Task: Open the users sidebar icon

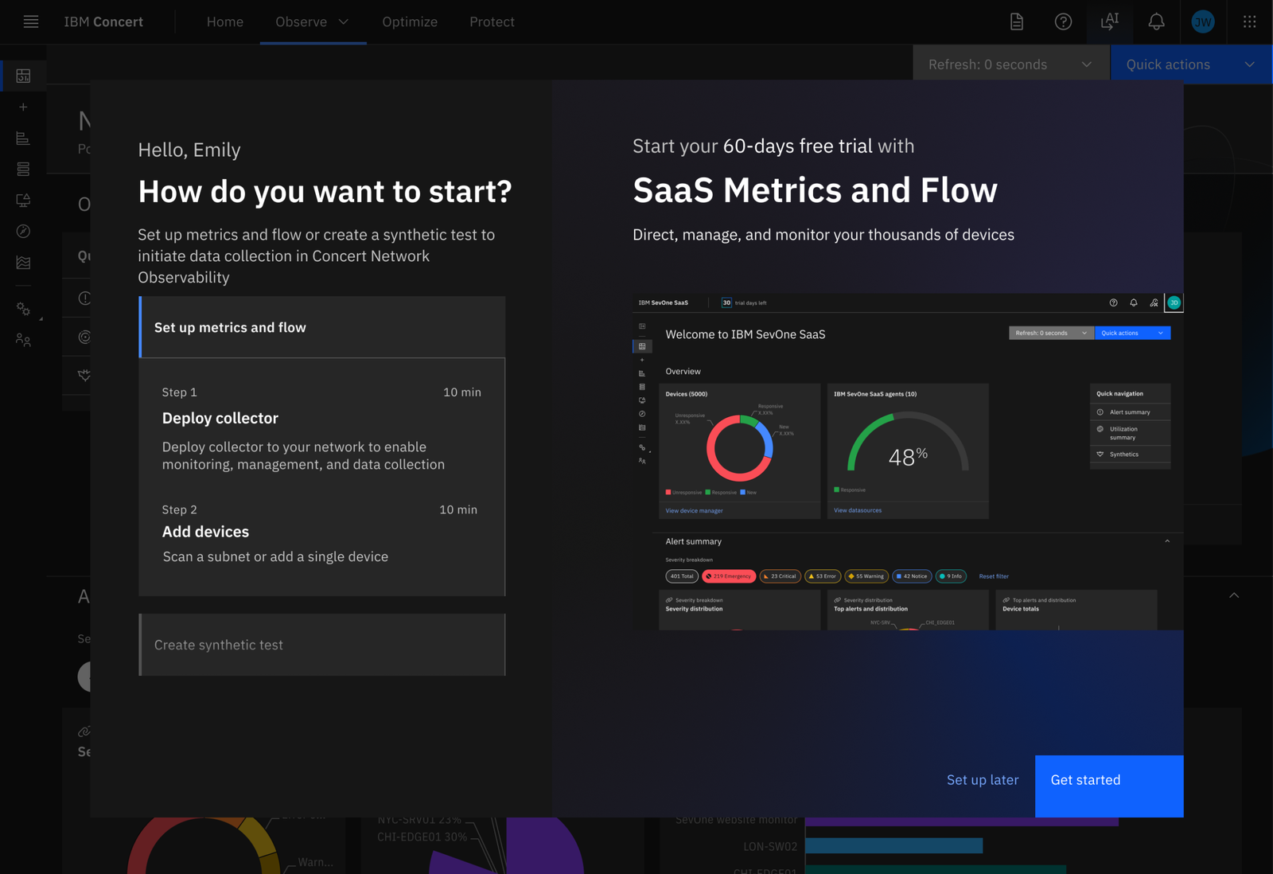Action: (23, 340)
